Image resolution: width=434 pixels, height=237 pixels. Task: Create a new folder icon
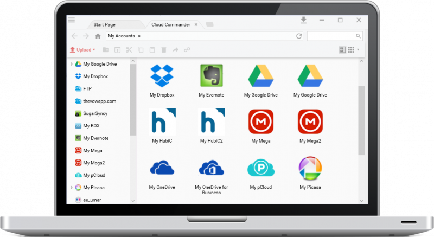click(x=106, y=50)
